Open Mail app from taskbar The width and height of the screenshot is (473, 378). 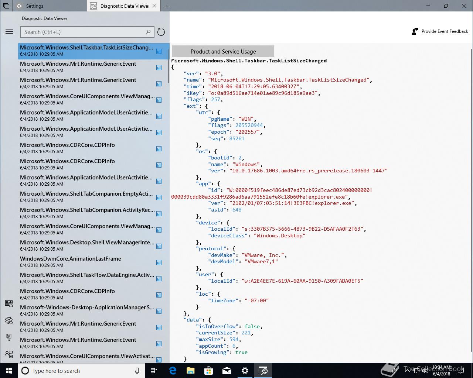pyautogui.click(x=227, y=371)
